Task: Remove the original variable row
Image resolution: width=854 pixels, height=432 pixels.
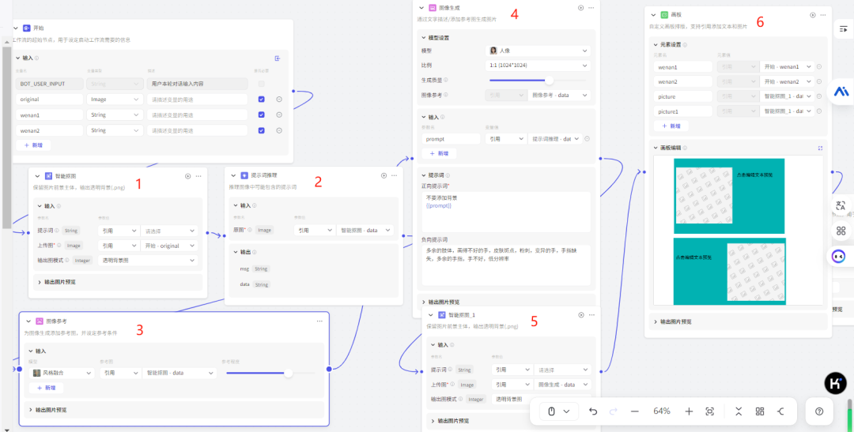Action: pyautogui.click(x=279, y=100)
